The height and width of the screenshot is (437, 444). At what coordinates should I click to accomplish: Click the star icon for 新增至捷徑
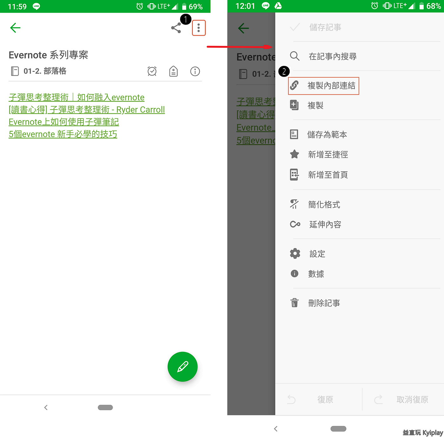coord(295,154)
